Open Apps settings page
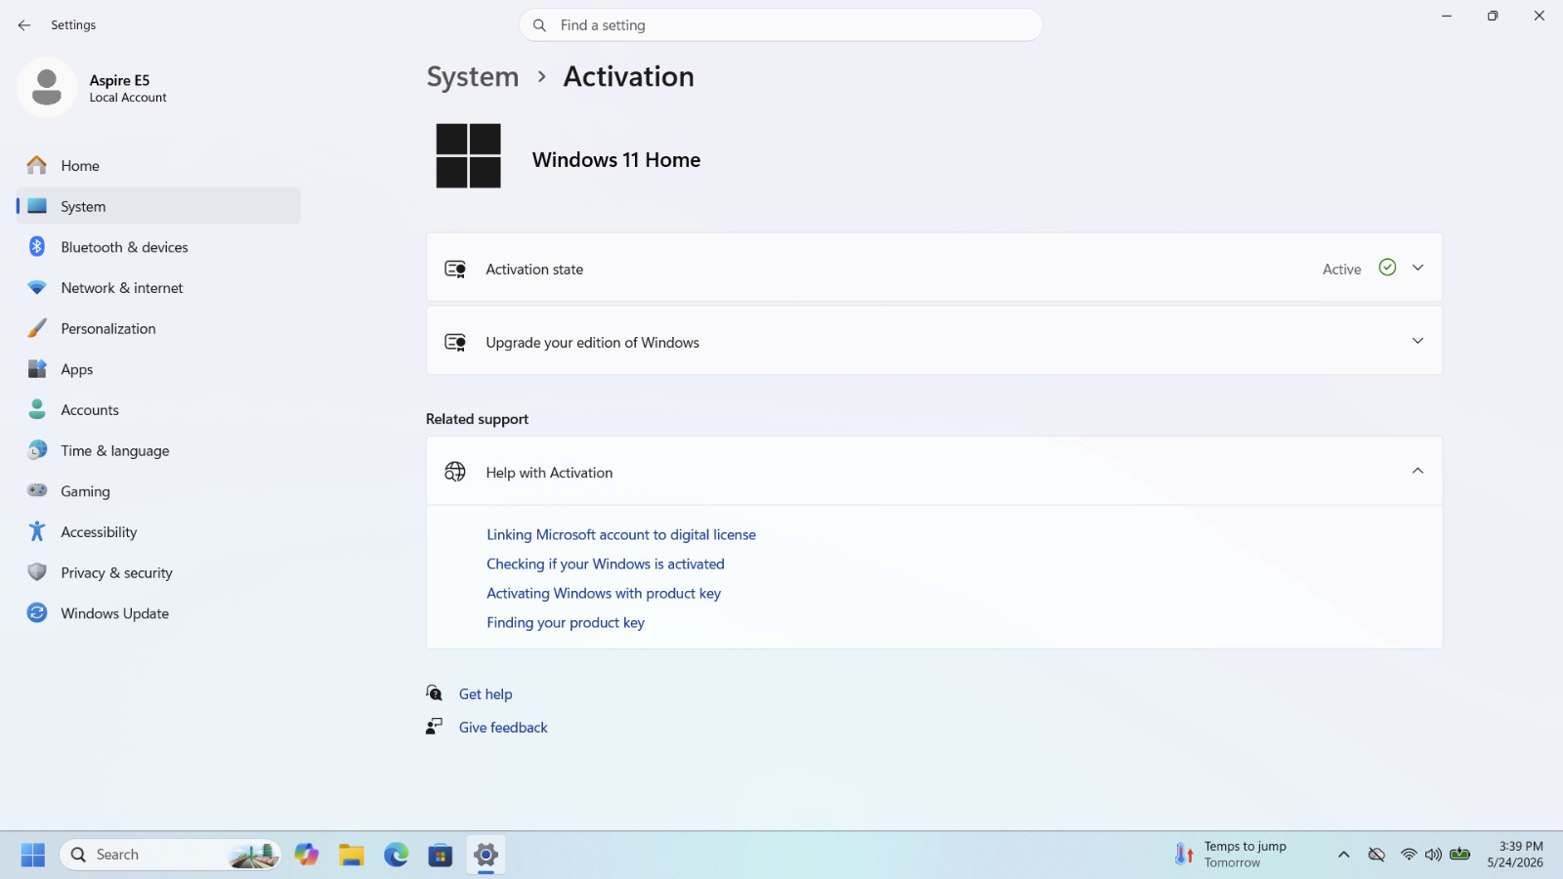The image size is (1563, 879). point(158,369)
